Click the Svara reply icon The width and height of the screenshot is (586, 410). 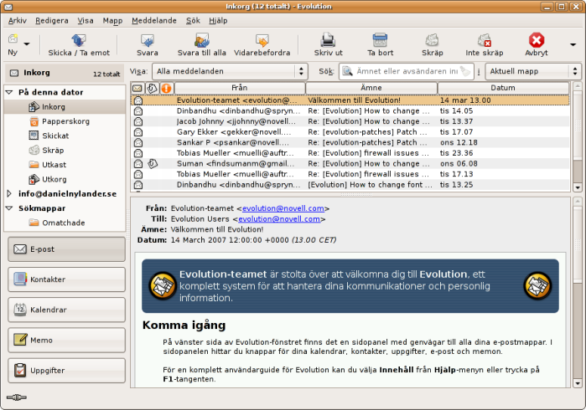coord(148,40)
